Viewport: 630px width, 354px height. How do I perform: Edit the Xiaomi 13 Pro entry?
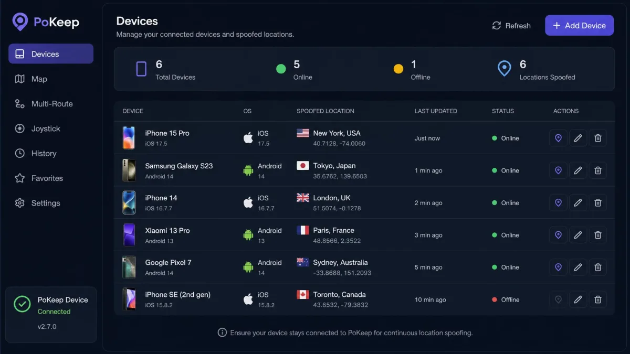point(578,235)
